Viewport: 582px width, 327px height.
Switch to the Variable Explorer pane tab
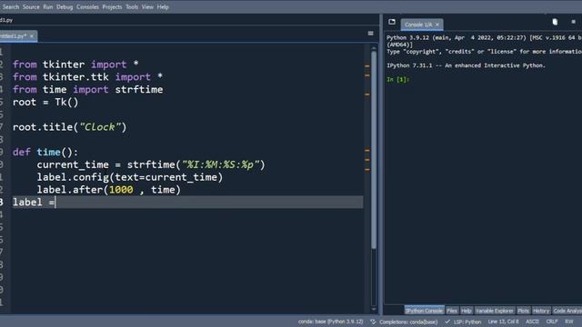click(495, 311)
